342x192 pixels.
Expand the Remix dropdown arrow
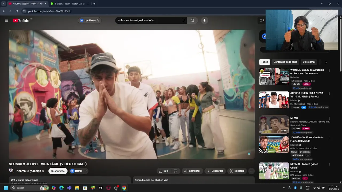click(86, 171)
